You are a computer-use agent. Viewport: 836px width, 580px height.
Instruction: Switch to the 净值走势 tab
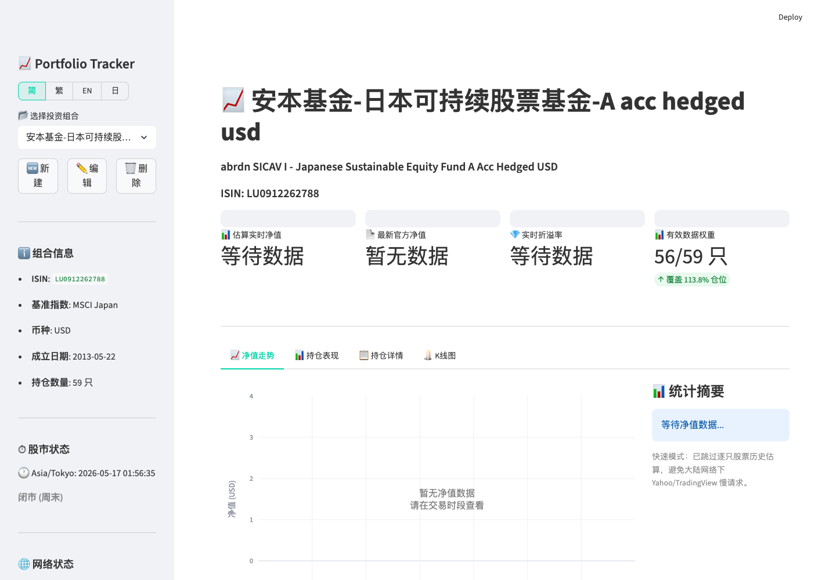point(252,356)
